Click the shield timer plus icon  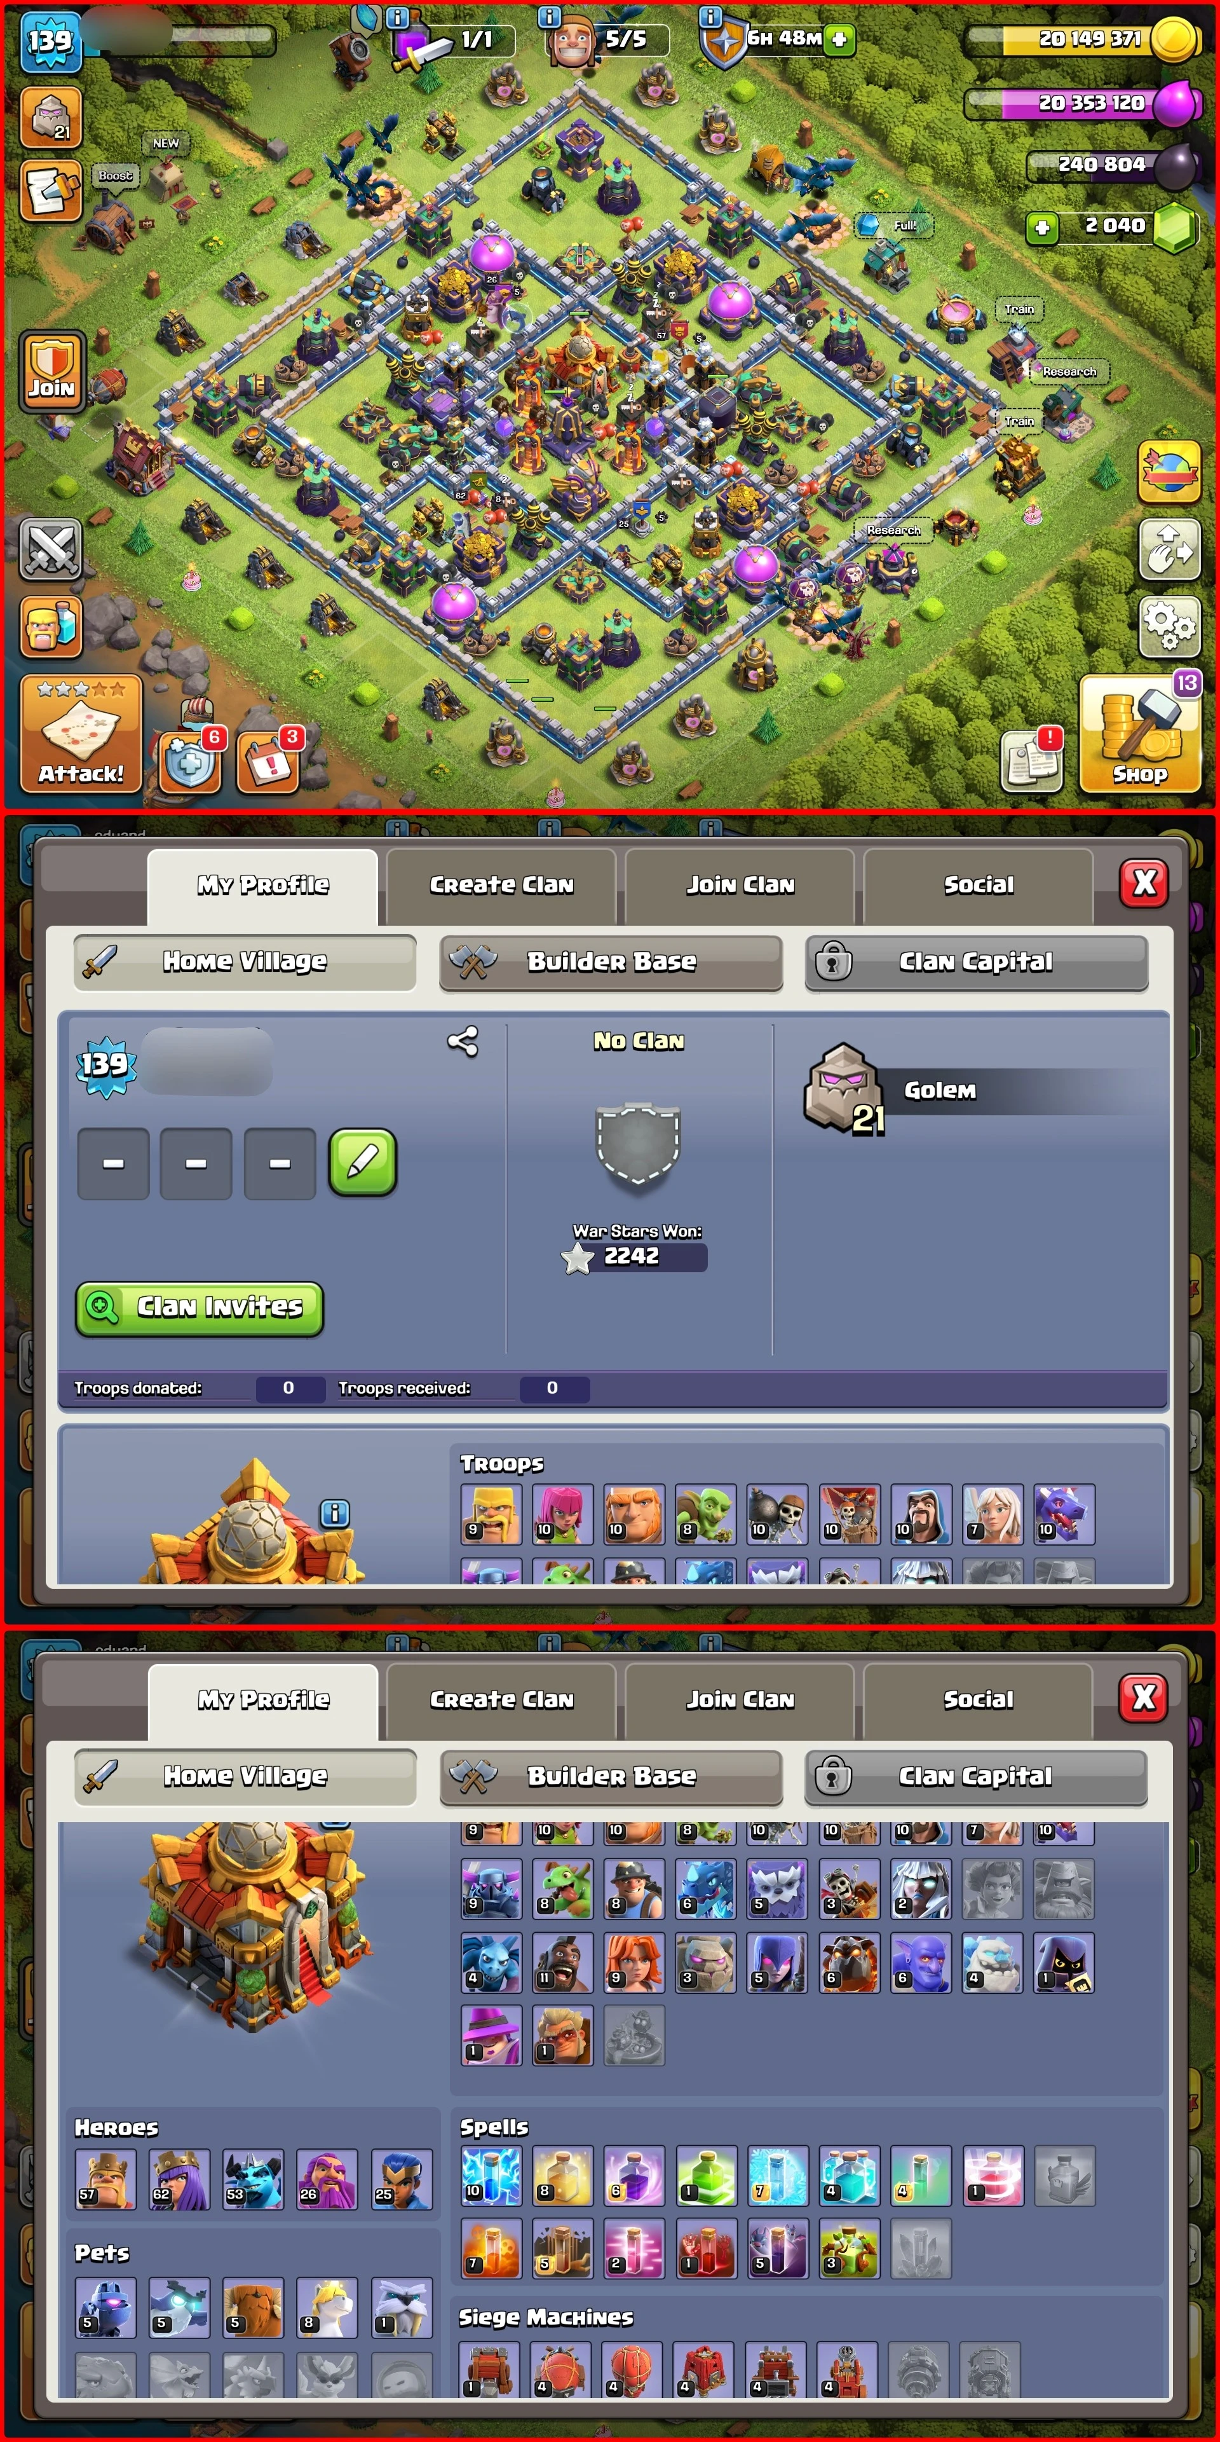point(838,39)
